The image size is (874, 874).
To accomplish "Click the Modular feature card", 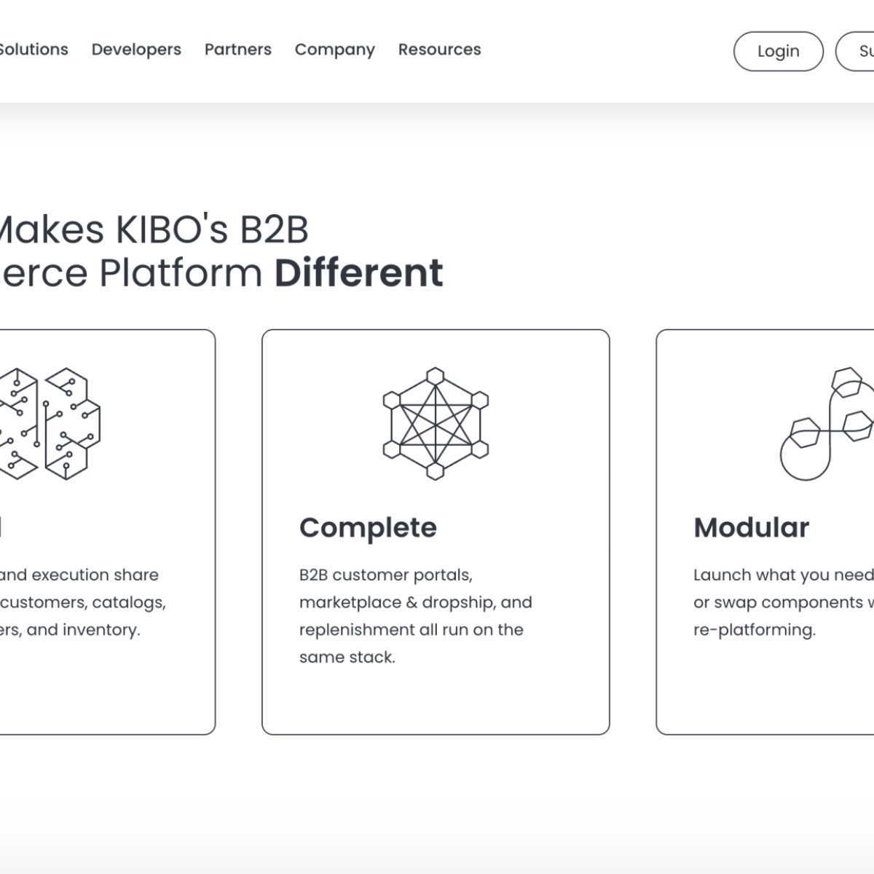I will click(x=765, y=532).
